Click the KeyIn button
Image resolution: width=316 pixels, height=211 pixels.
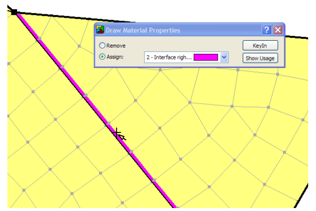(260, 46)
